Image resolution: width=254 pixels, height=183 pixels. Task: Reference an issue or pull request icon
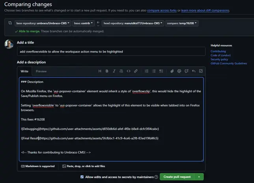(187, 71)
